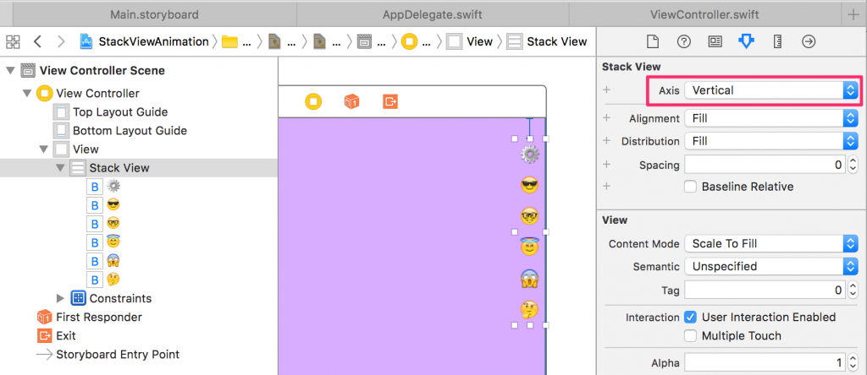The width and height of the screenshot is (867, 375).
Task: Click the First Responder cube icon in canvas
Action: tap(351, 101)
